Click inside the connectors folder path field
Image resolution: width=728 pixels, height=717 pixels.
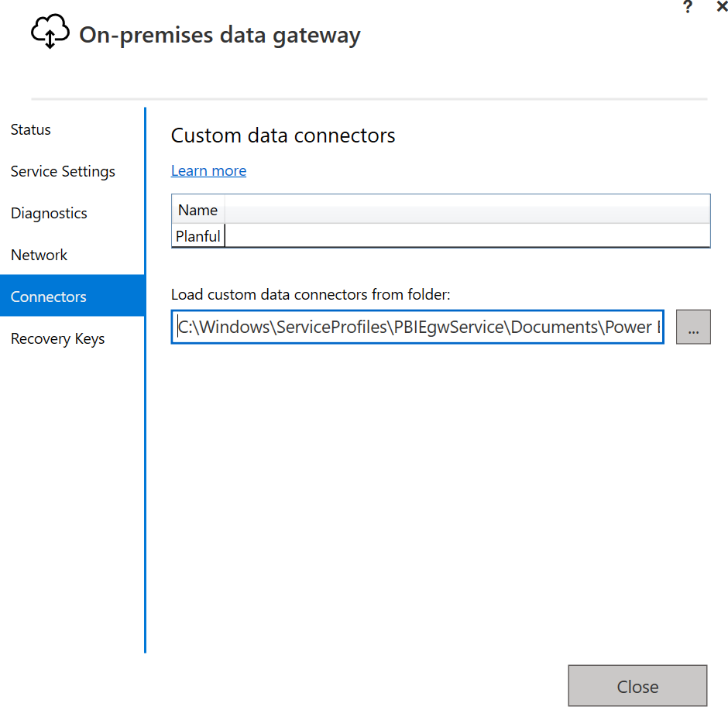point(417,328)
